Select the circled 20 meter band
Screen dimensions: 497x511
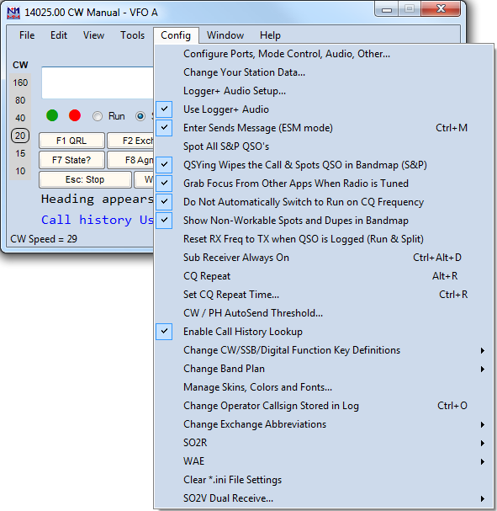[x=20, y=136]
